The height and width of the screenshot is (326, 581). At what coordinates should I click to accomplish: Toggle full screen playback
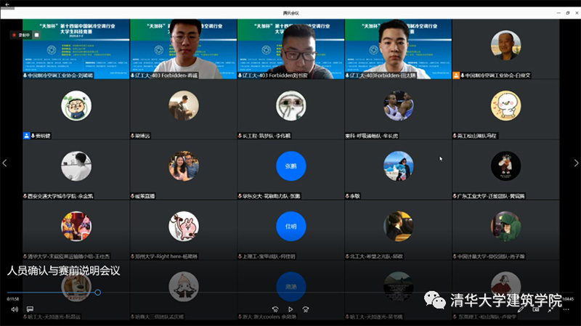(550, 309)
